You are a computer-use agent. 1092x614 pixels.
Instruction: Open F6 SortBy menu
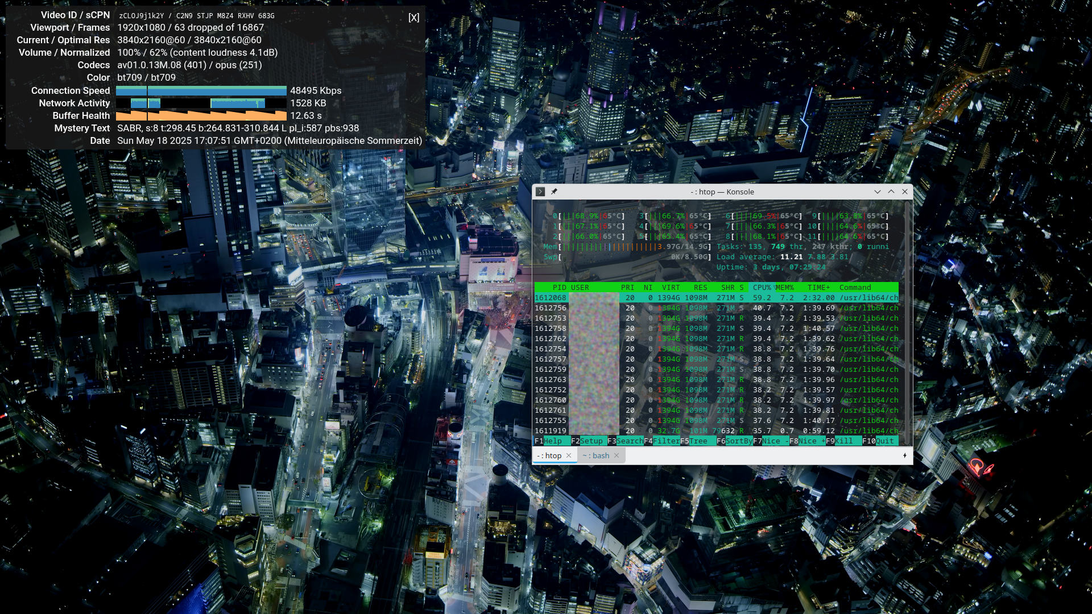[x=738, y=441]
